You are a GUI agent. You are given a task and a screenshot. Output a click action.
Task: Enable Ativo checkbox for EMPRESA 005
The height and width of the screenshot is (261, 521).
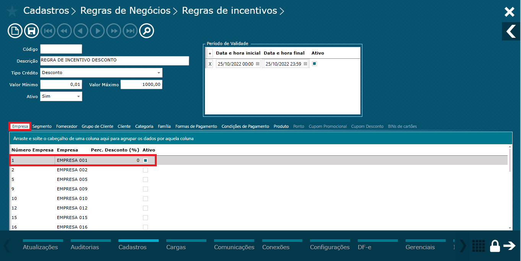point(145,180)
